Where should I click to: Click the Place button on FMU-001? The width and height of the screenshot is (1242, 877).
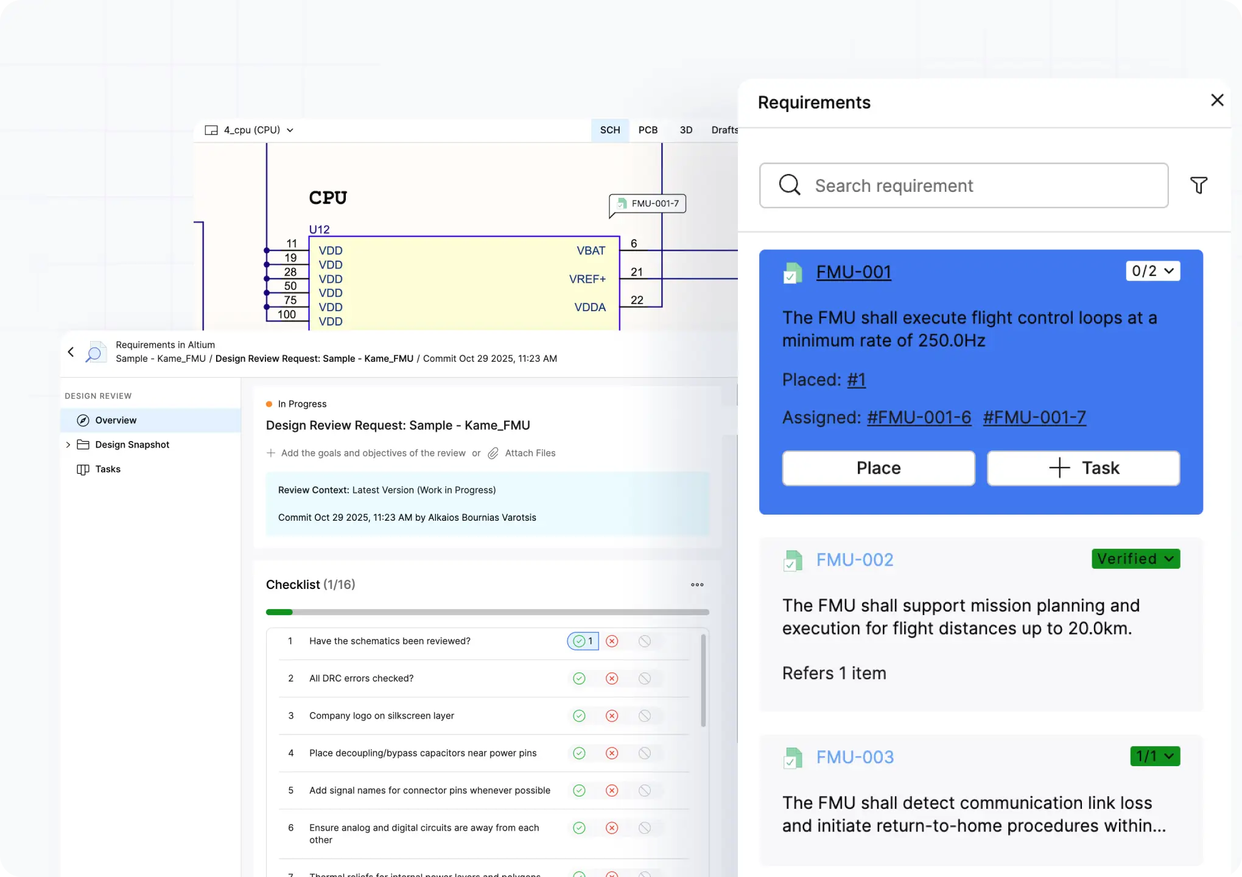click(879, 468)
